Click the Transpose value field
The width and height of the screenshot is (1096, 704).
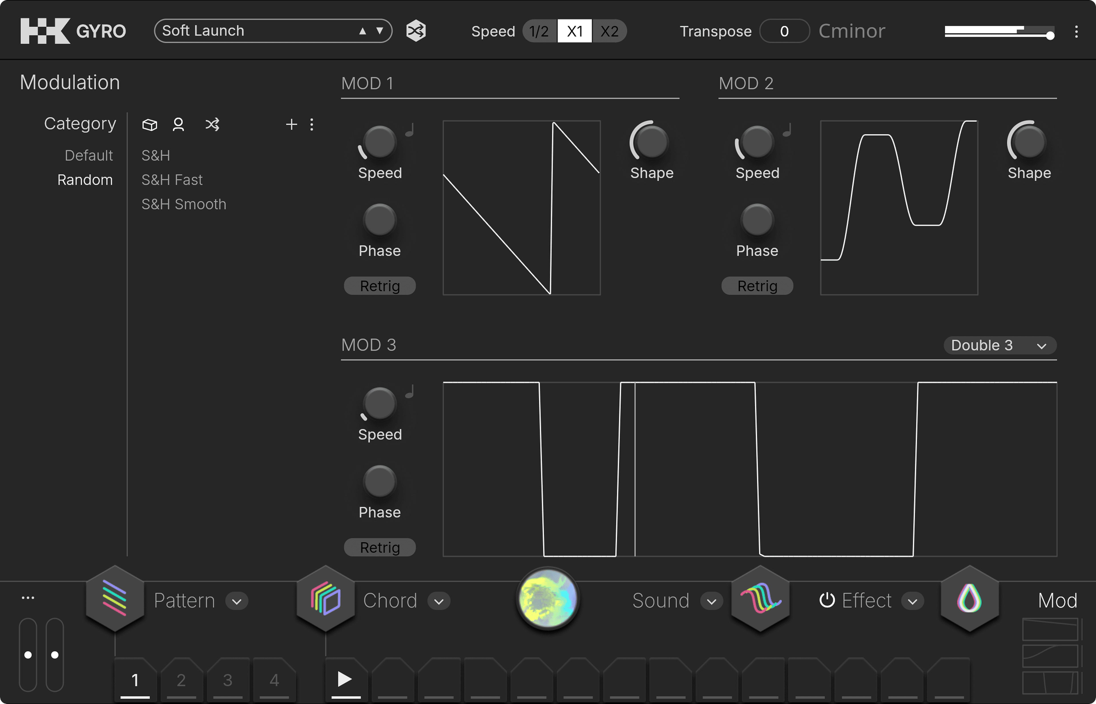(784, 31)
